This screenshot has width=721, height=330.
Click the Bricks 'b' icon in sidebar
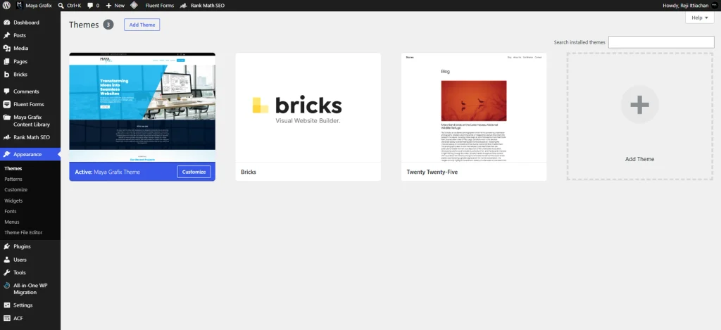7,75
